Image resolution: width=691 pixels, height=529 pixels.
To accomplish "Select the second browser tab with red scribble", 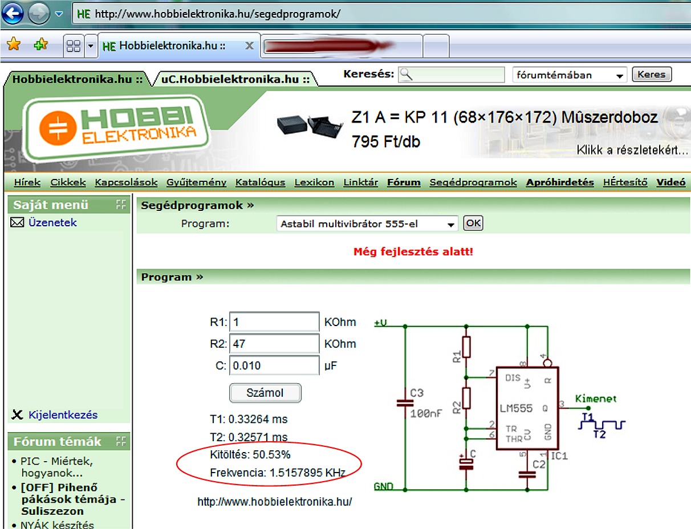I will (341, 46).
